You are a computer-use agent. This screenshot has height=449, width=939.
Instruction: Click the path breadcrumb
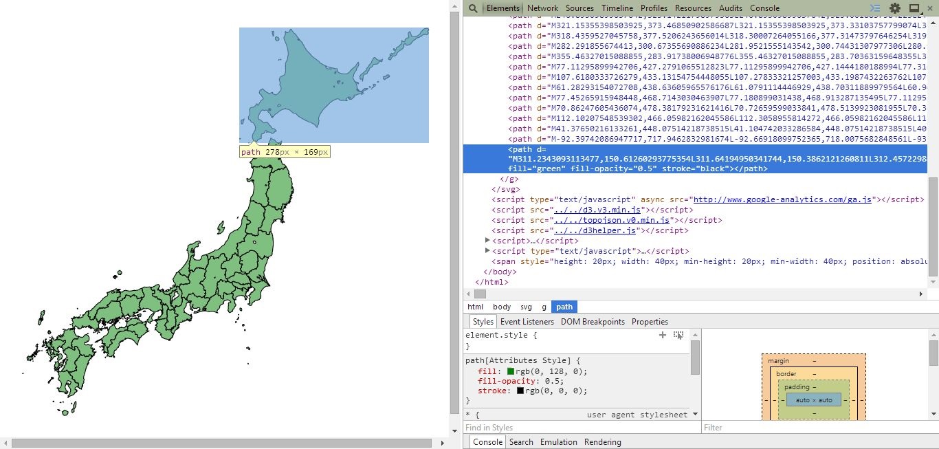click(564, 307)
